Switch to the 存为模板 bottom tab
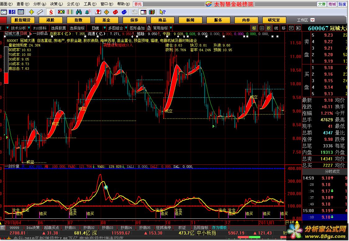The width and height of the screenshot is (349, 241). click(219, 228)
